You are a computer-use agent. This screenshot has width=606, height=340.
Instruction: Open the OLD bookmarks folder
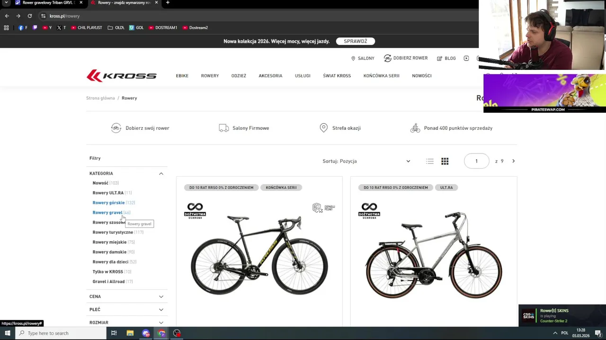[116, 28]
